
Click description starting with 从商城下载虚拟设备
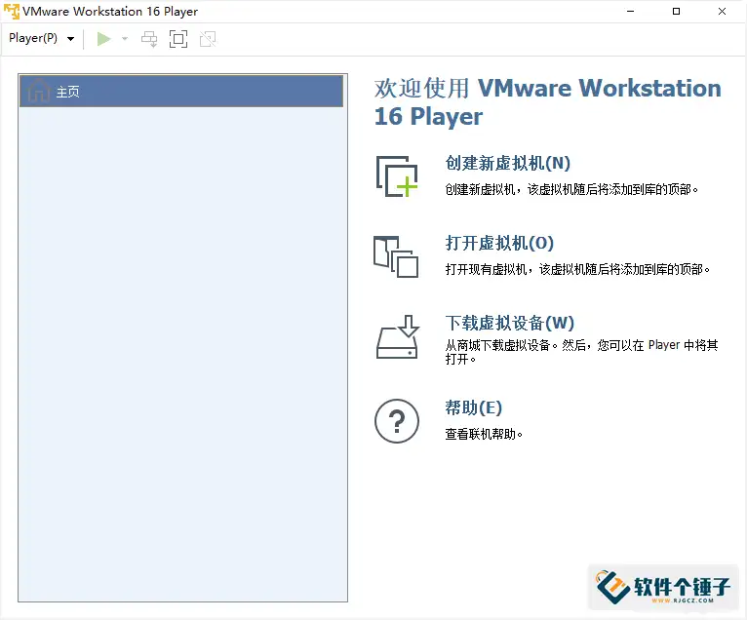click(581, 352)
